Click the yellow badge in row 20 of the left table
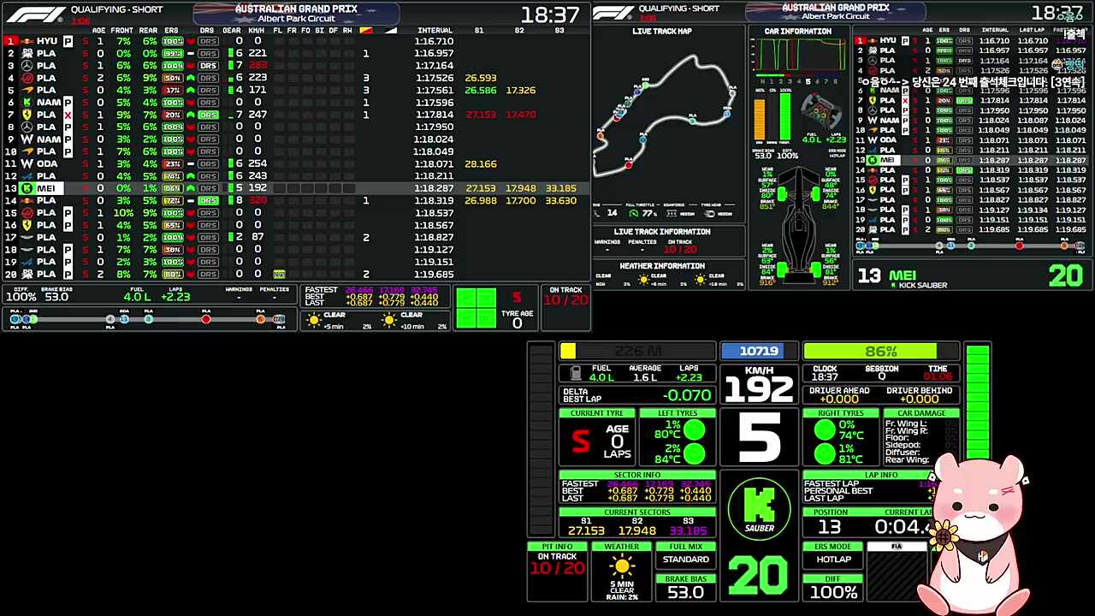This screenshot has height=616, width=1095. 279,275
